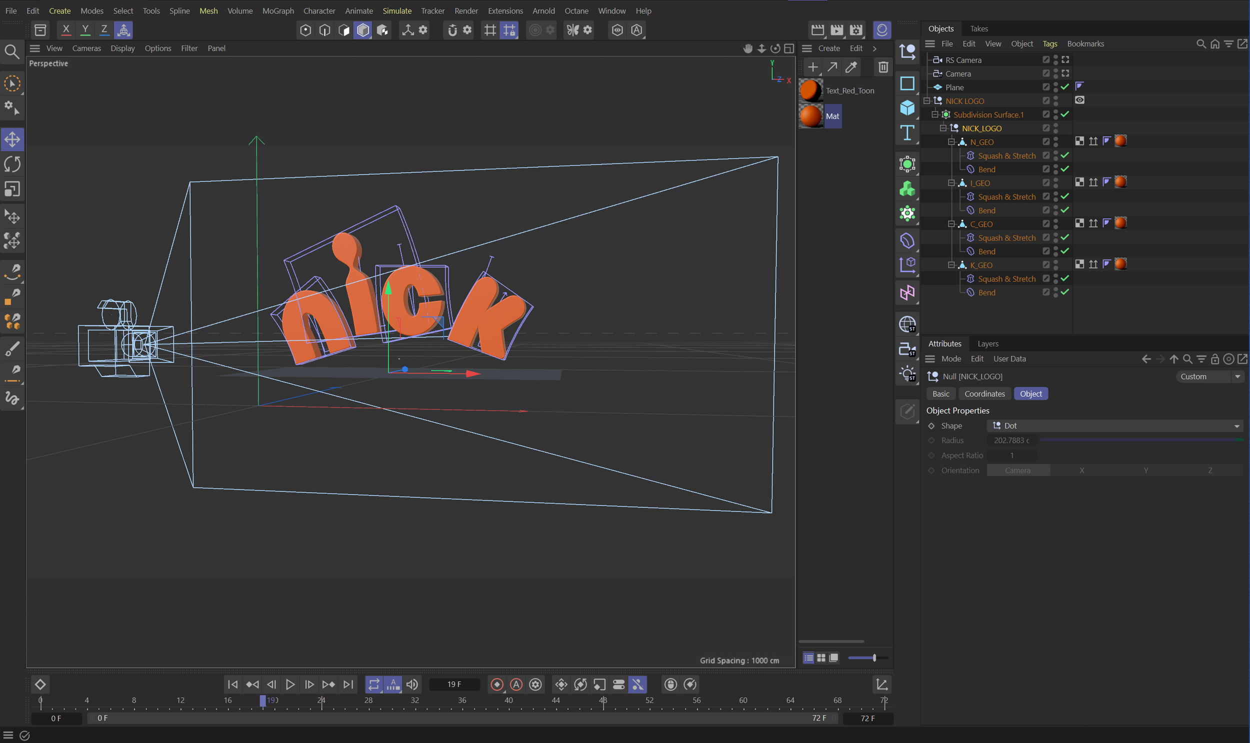Open Bookmarks in Objects manager

pyautogui.click(x=1085, y=43)
